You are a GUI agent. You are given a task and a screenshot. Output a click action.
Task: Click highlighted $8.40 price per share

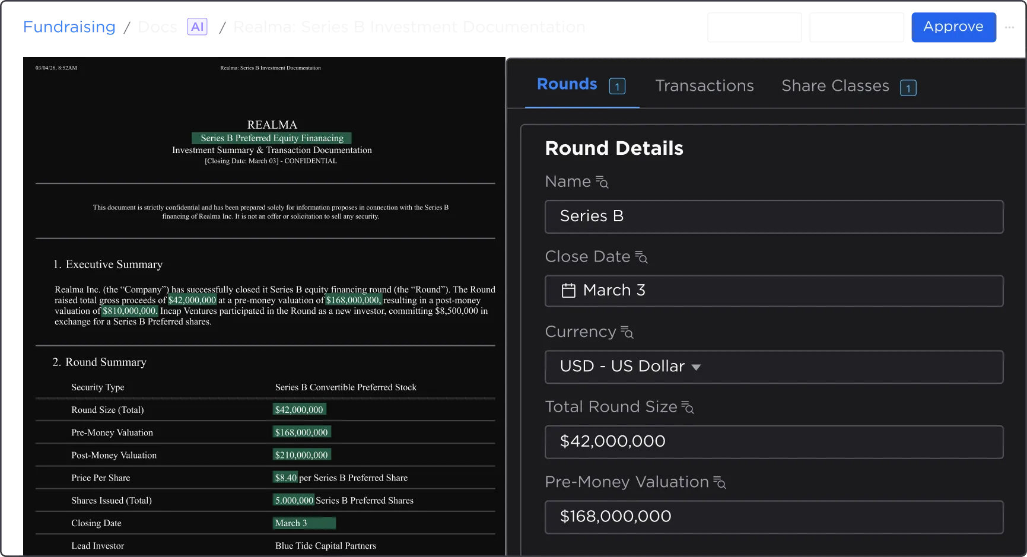pyautogui.click(x=285, y=478)
